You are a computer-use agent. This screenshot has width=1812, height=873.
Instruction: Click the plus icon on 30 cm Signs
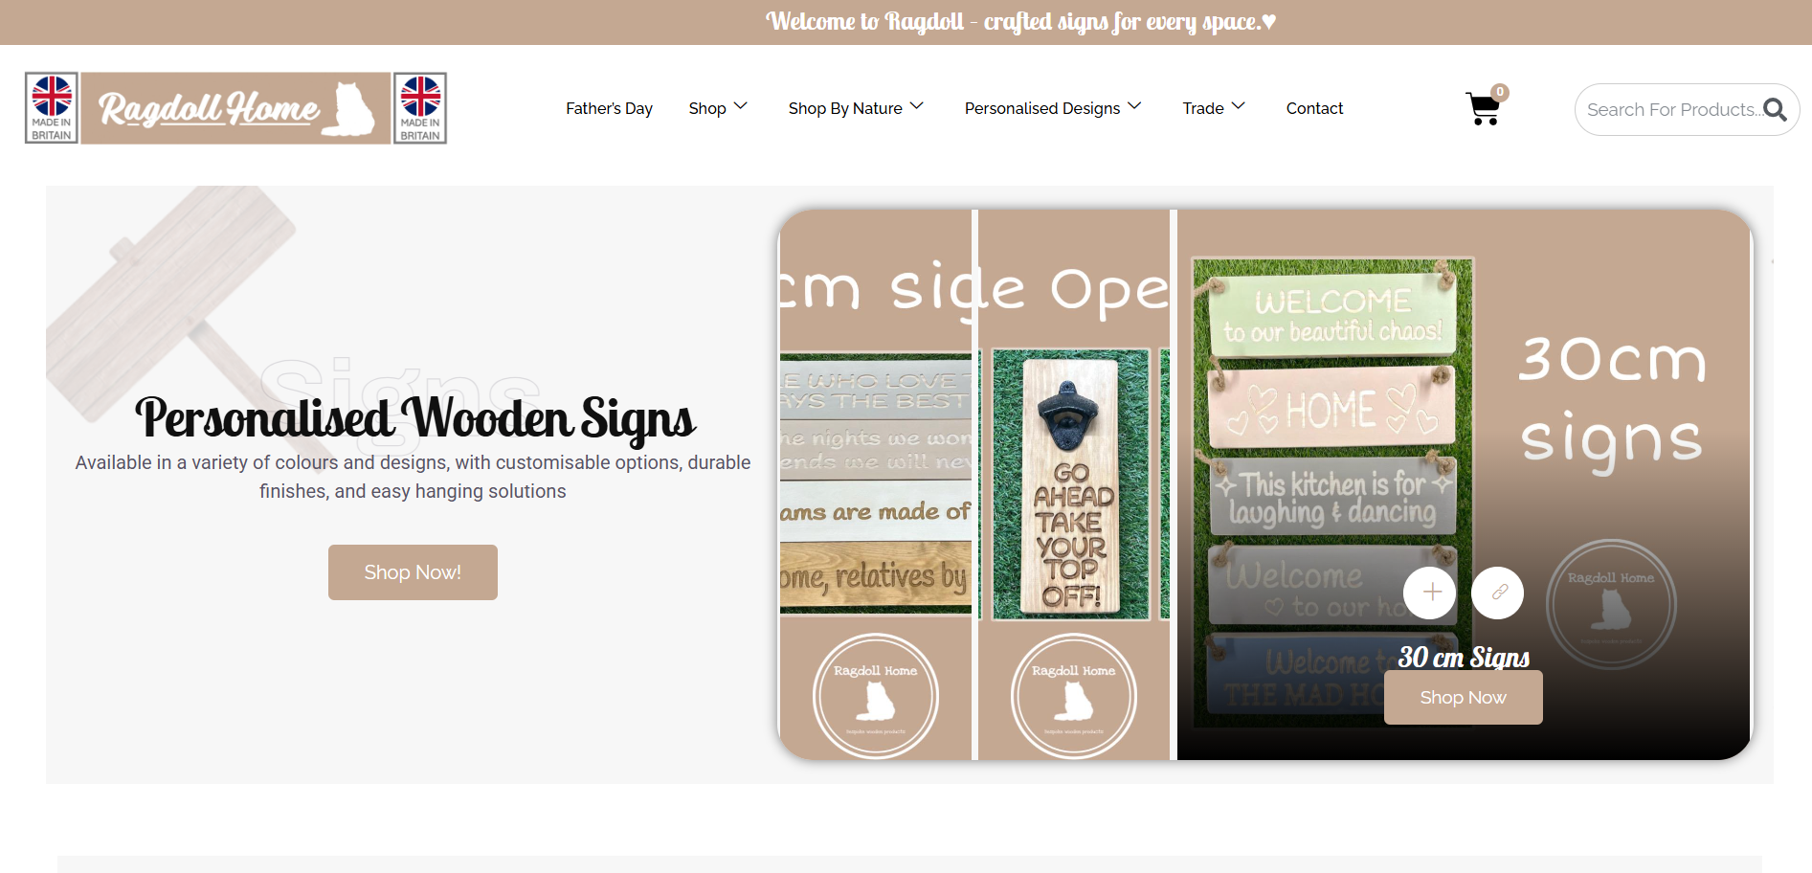pos(1431,593)
